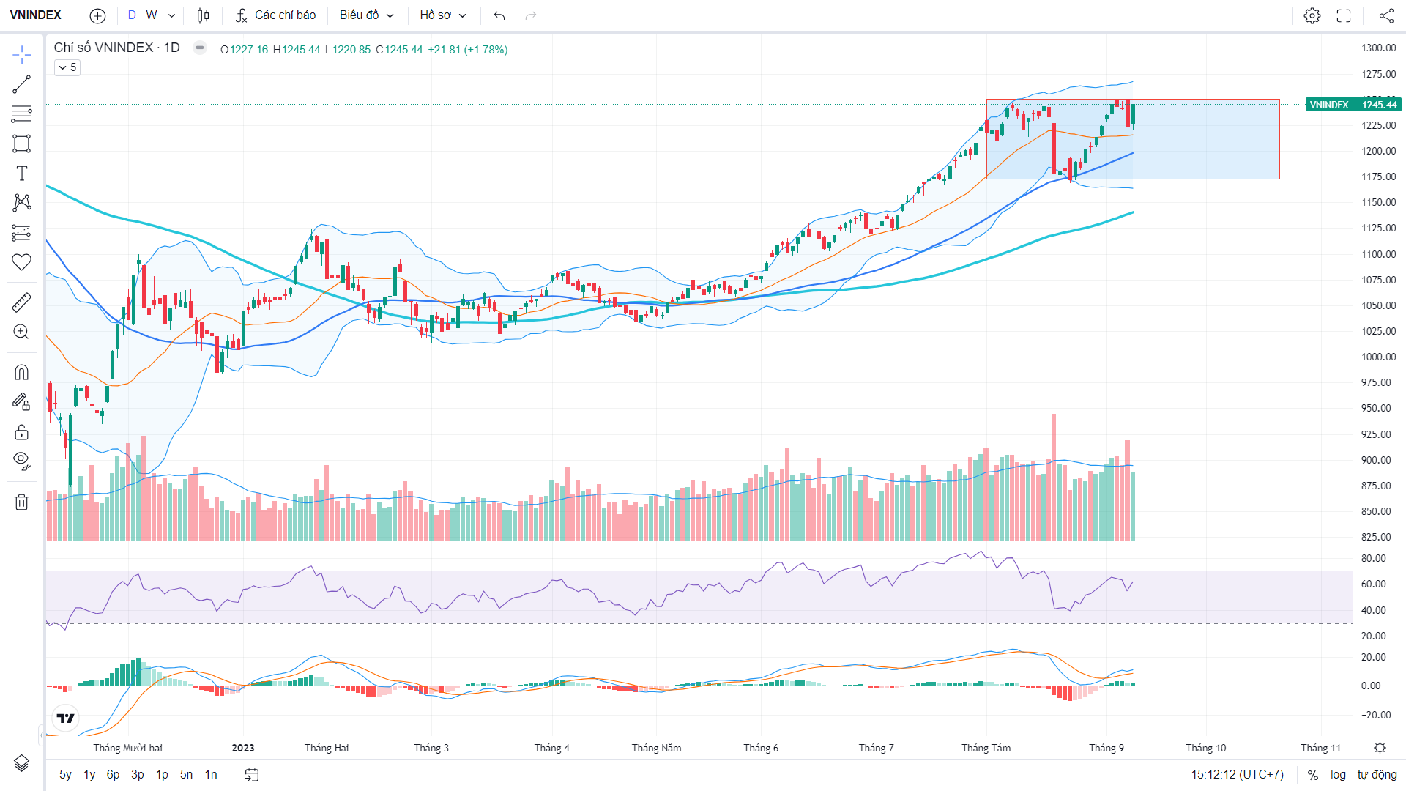This screenshot has width=1406, height=791.
Task: Select the 3p time range
Action: [x=138, y=775]
